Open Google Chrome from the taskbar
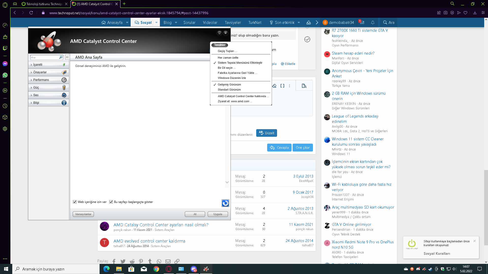Image resolution: width=488 pixels, height=274 pixels. [x=156, y=269]
